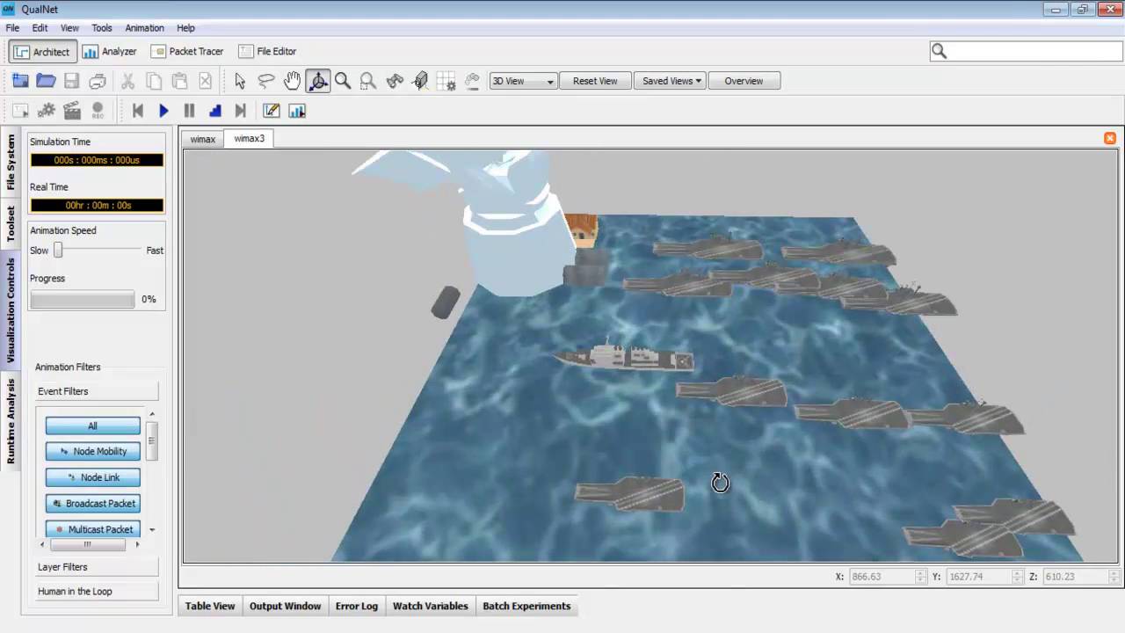Pause the simulation
This screenshot has height=633, width=1125.
pyautogui.click(x=189, y=111)
